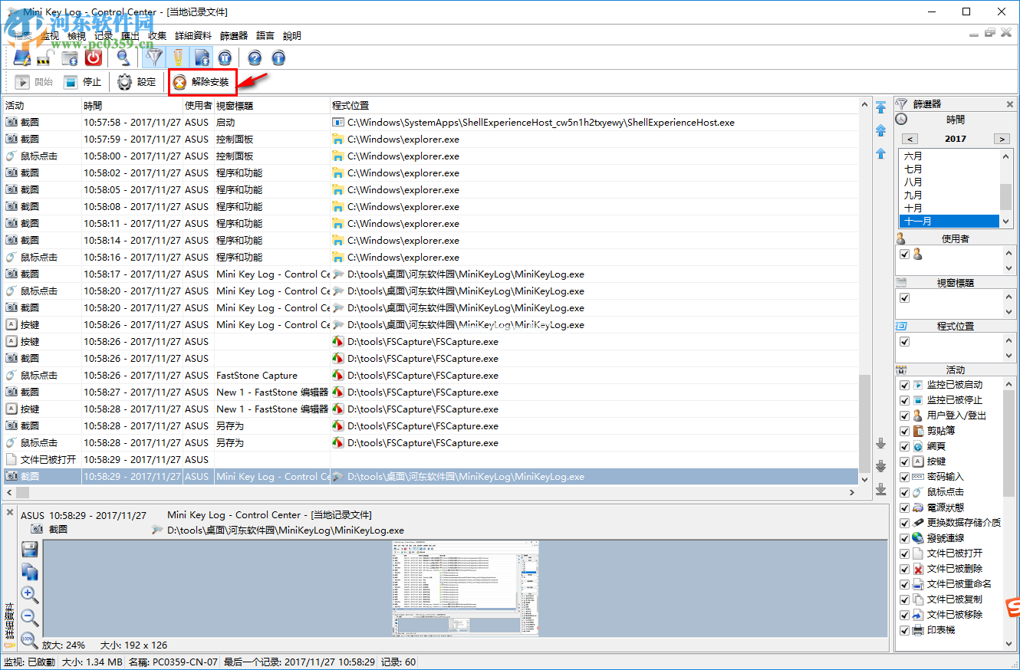Save screenshot with floppy disk icon
Viewport: 1020px width, 670px height.
tap(30, 549)
